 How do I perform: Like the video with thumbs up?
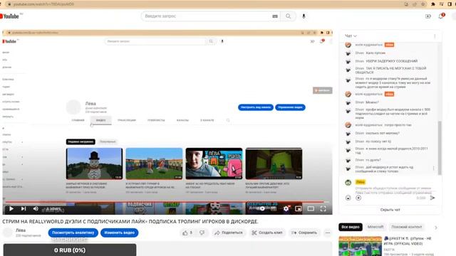[x=187, y=233]
